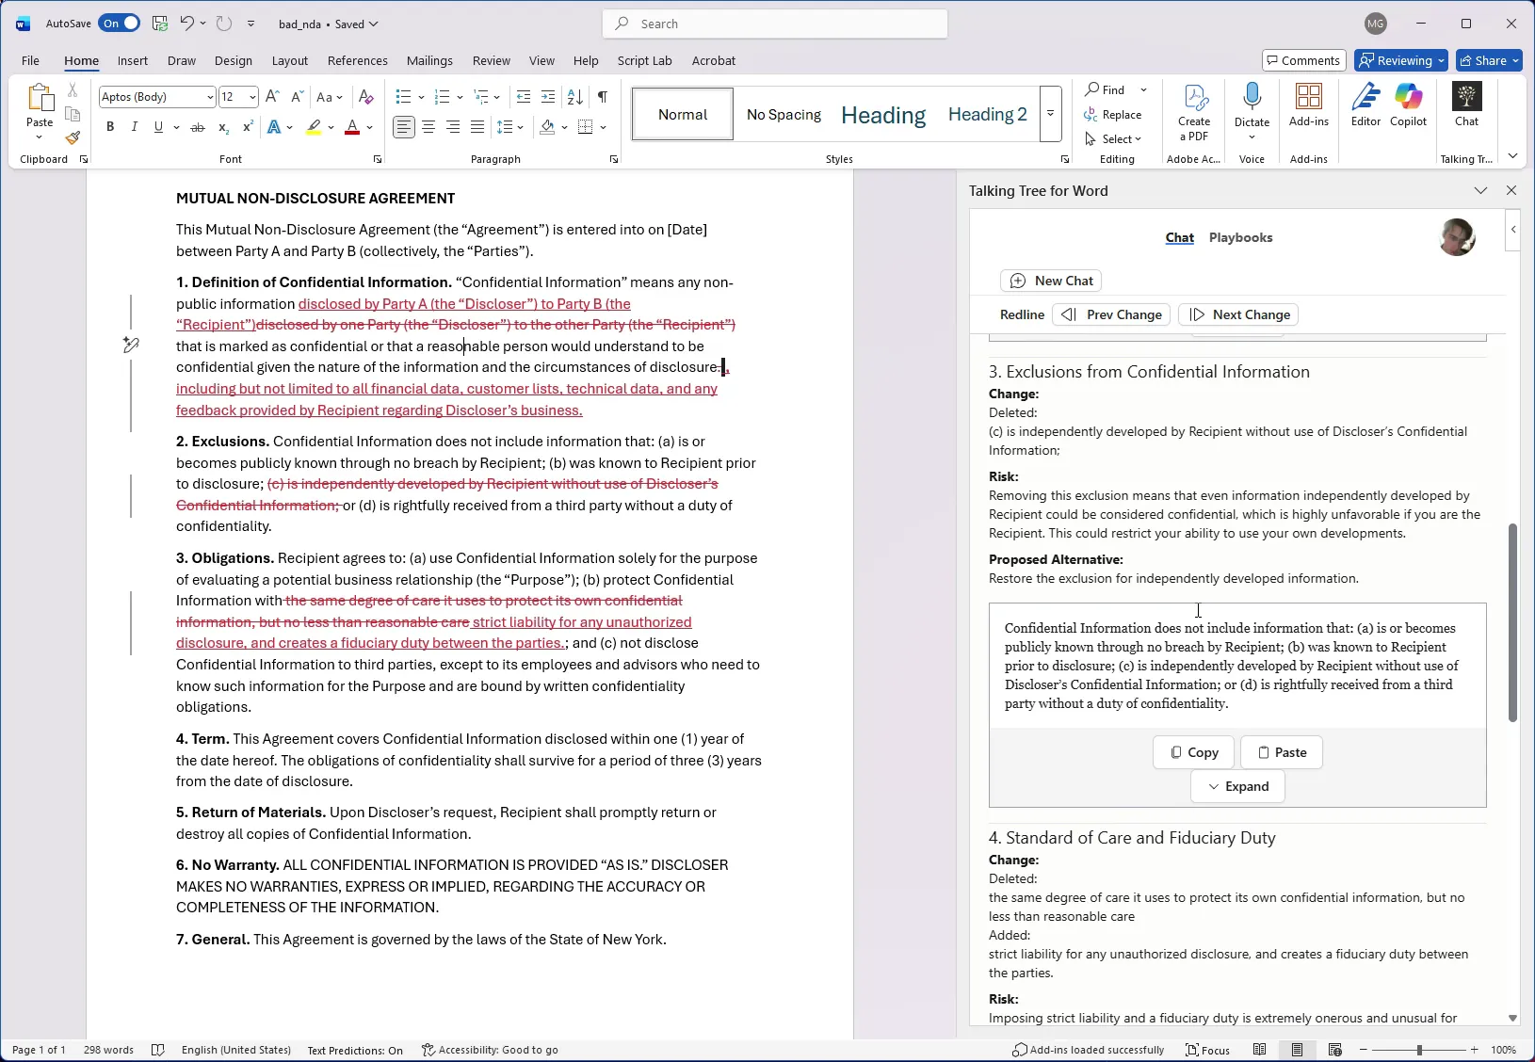Apply yellow text highlight color
The image size is (1535, 1062).
click(314, 127)
